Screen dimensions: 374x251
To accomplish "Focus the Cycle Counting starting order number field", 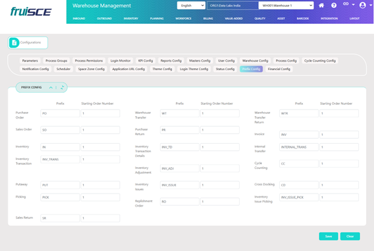I will [339, 164].
